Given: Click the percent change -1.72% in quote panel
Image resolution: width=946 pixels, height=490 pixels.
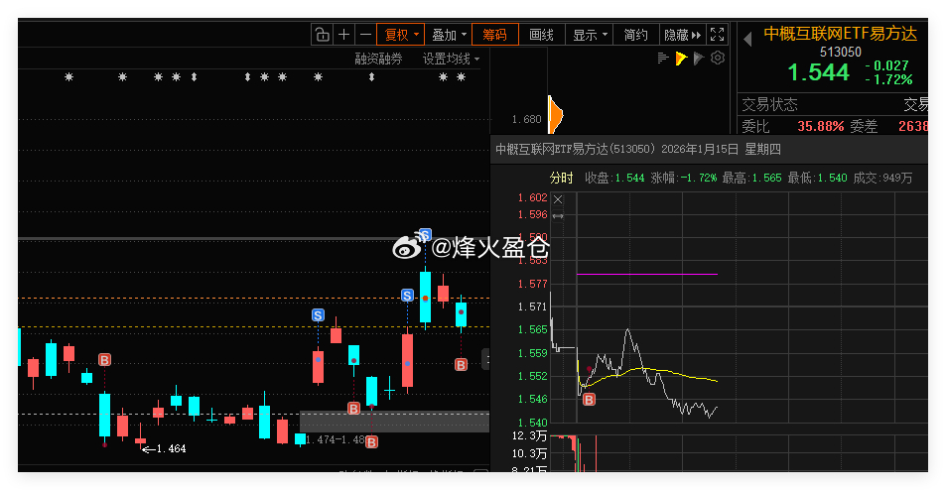Looking at the screenshot, I should pos(888,79).
